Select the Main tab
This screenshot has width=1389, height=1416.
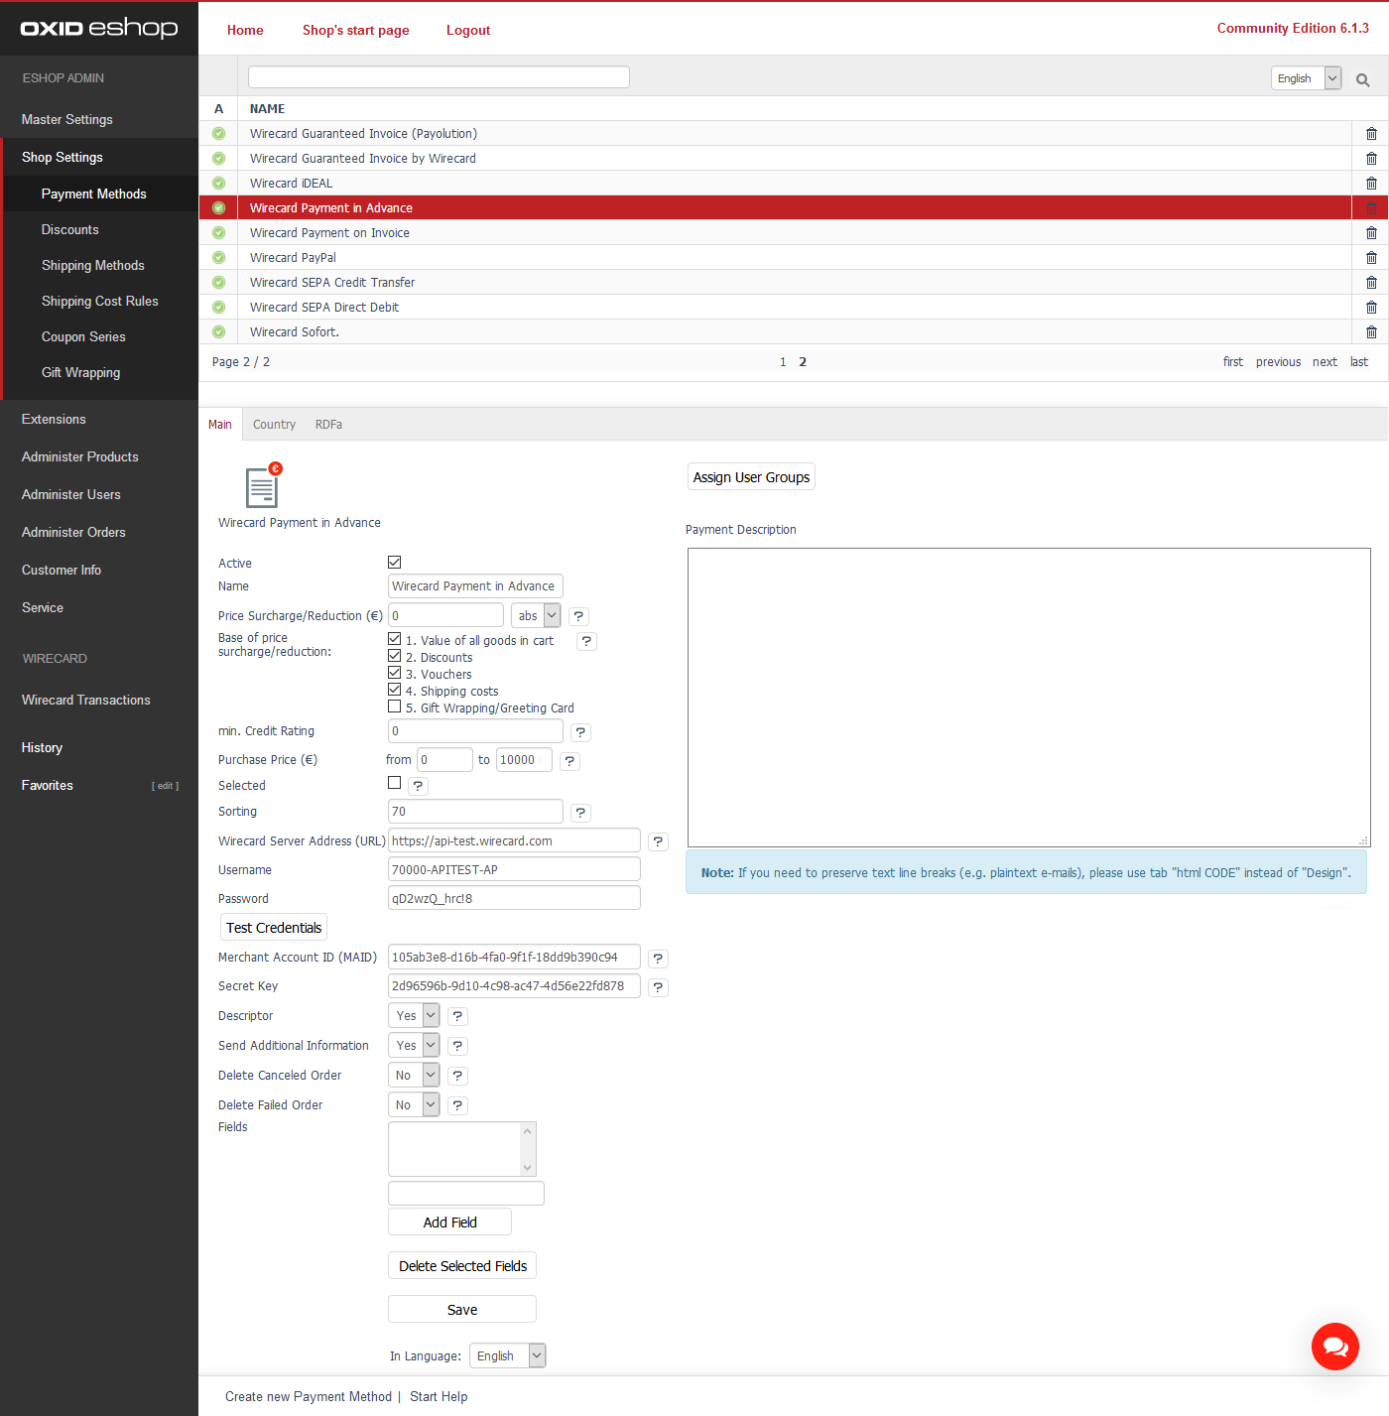click(x=220, y=425)
